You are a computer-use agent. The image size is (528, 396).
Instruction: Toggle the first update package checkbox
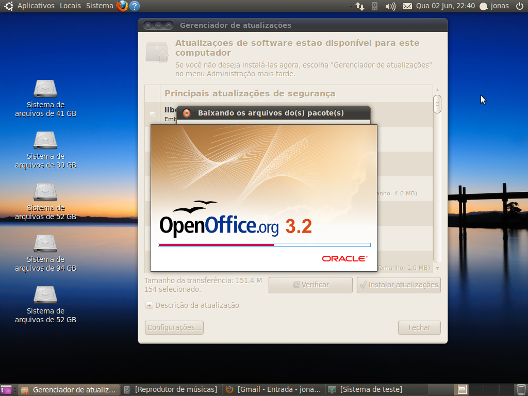pyautogui.click(x=153, y=114)
